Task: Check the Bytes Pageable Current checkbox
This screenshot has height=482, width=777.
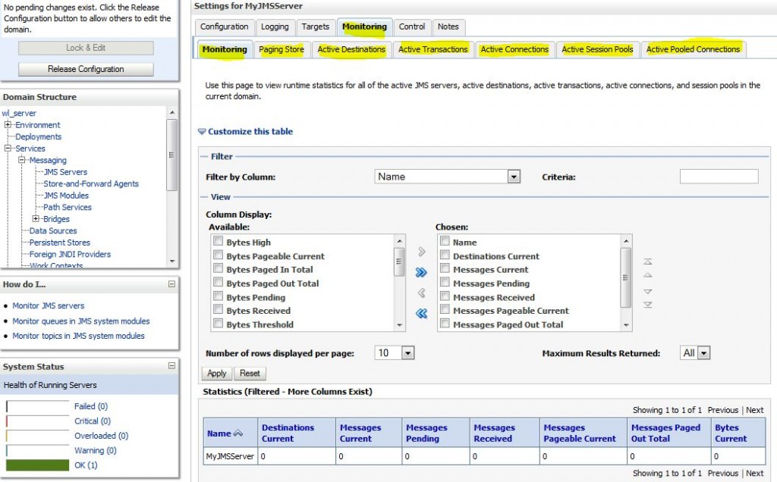Action: 218,255
